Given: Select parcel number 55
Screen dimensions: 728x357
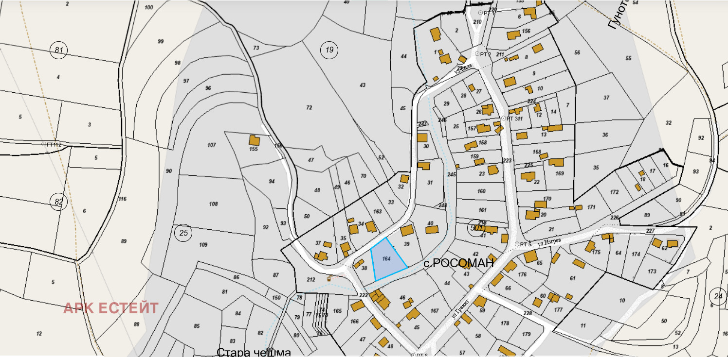Looking at the screenshot, I should point(628,58).
